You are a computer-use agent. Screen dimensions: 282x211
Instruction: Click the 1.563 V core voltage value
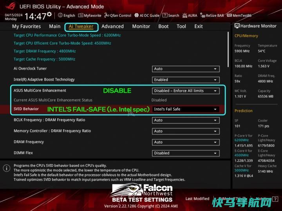(264, 66)
